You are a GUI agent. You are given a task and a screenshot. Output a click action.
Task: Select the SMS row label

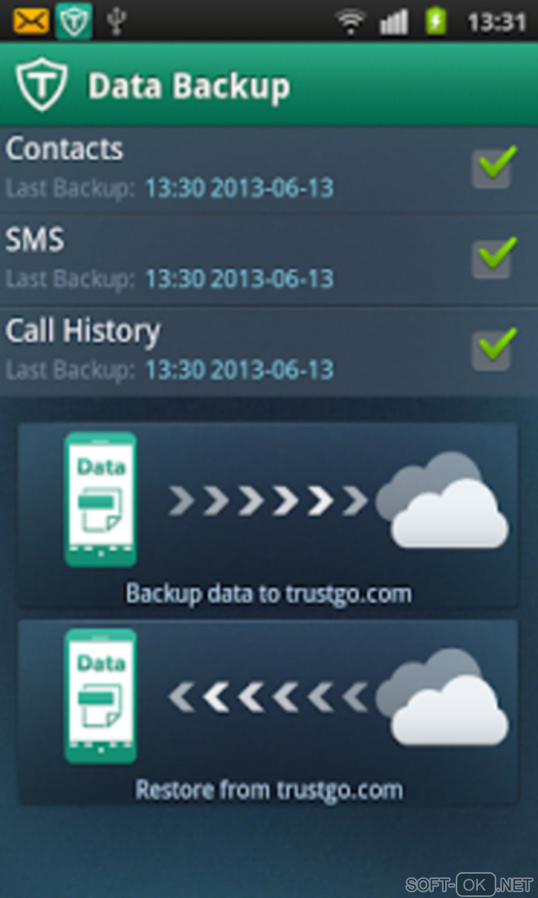tap(35, 239)
